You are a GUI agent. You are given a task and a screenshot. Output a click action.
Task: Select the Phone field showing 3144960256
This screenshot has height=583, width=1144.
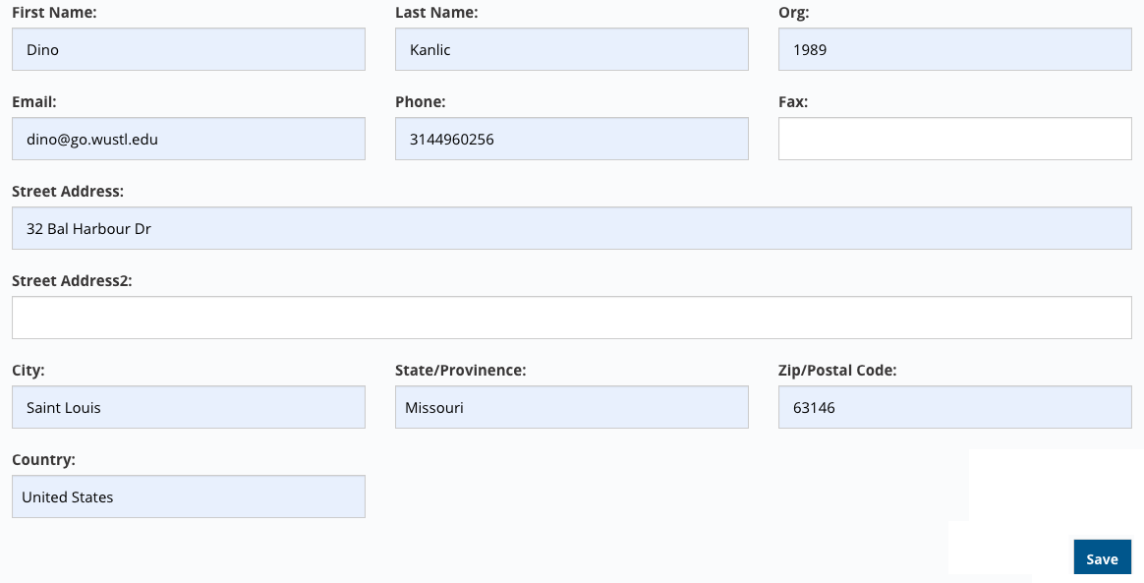[571, 139]
